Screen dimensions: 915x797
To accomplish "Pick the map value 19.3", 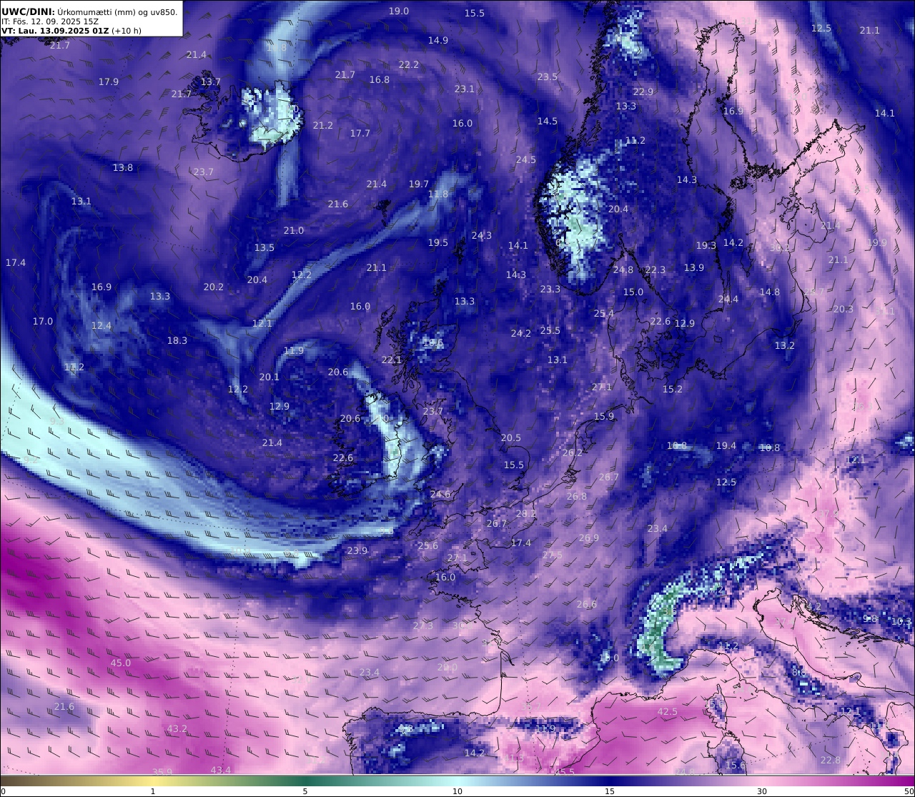I will (706, 245).
